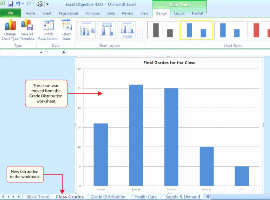This screenshot has width=270, height=200.
Task: Go to the Stock Trend sheet
Action: coord(38,197)
